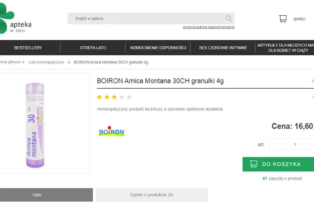Select the fifth star rating
Viewport: 314px width, 209px height.
[129, 97]
